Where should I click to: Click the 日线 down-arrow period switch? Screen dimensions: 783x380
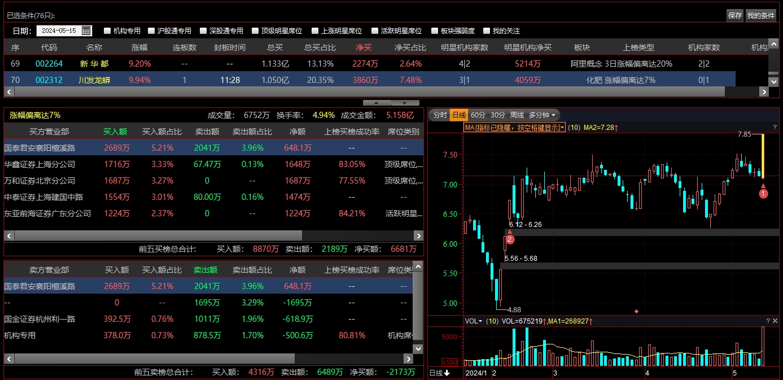click(x=440, y=373)
